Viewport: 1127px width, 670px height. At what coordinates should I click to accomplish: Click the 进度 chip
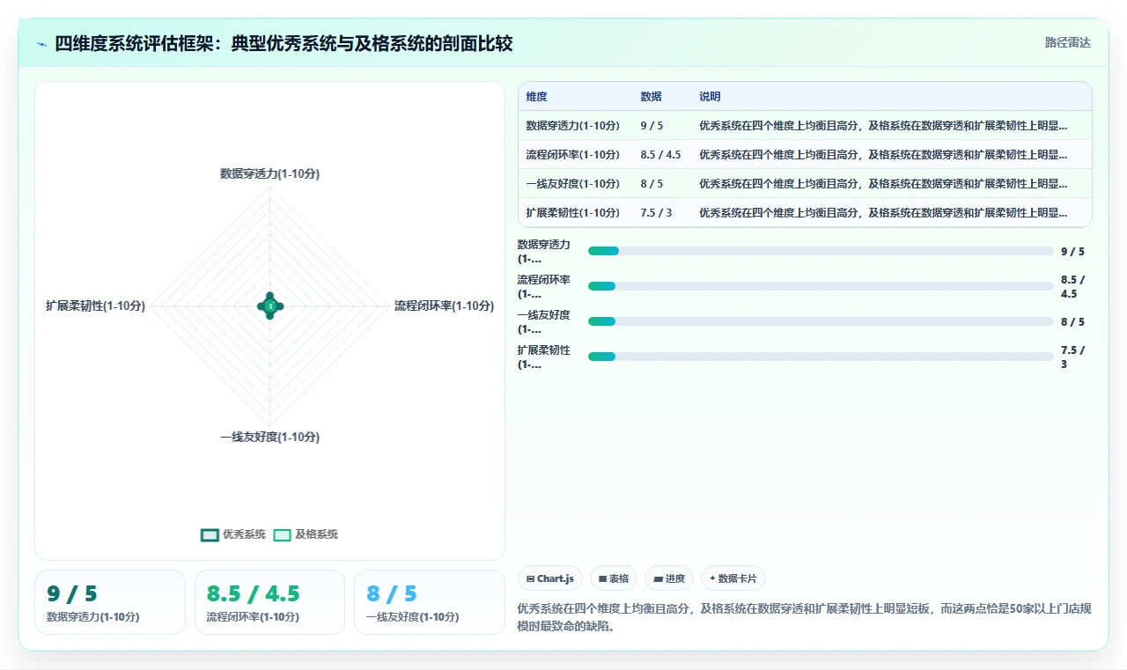click(669, 578)
